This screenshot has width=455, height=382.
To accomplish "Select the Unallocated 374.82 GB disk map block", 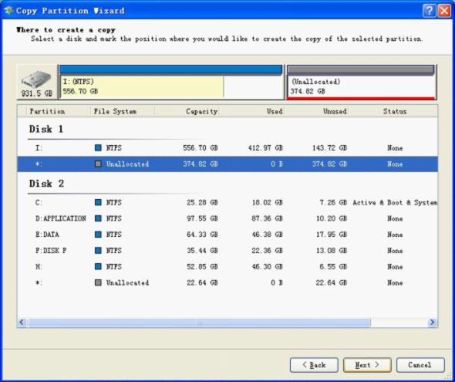I will pos(361,82).
